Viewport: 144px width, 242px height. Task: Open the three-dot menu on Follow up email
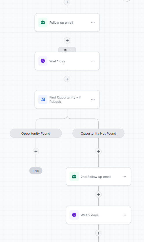(93, 23)
